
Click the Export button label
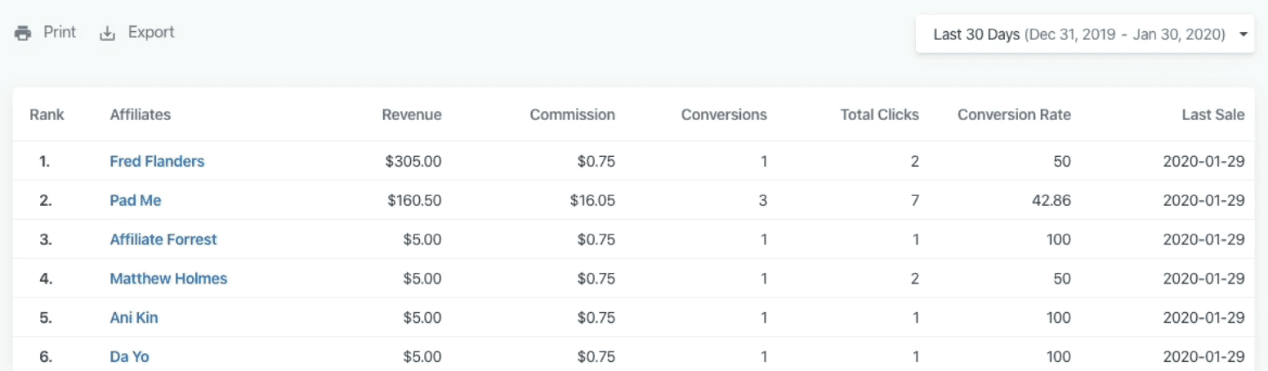[x=151, y=33]
